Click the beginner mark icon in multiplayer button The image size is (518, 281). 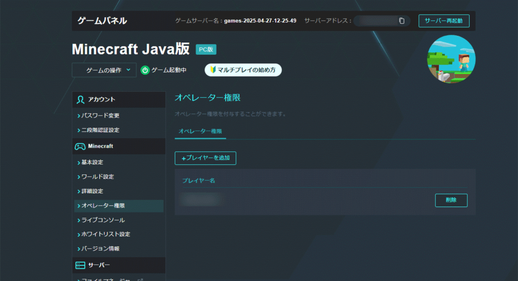(213, 70)
